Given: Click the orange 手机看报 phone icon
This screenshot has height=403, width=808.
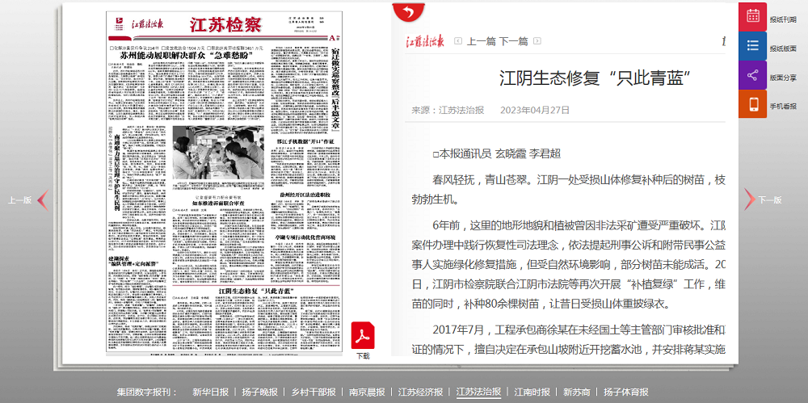Looking at the screenshot, I should coord(752,105).
